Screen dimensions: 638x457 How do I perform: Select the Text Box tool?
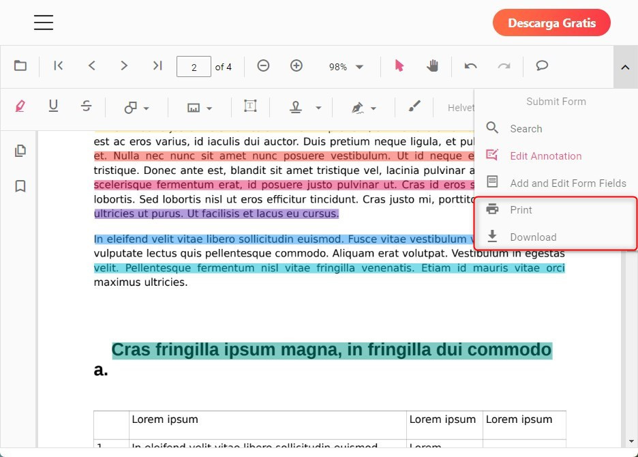point(250,106)
